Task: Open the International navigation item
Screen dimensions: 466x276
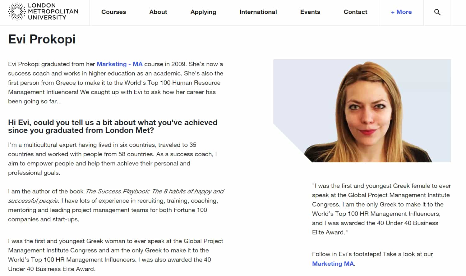Action: click(x=258, y=12)
